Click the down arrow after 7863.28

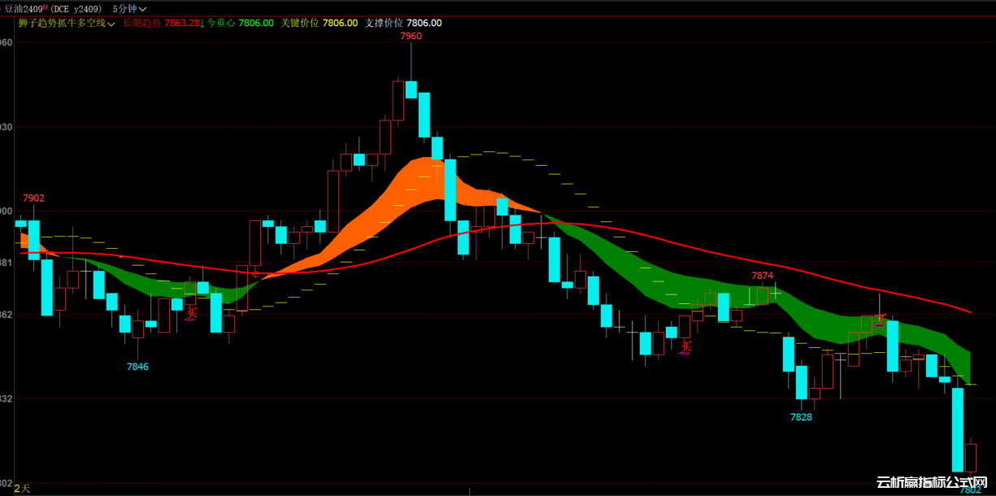click(202, 23)
